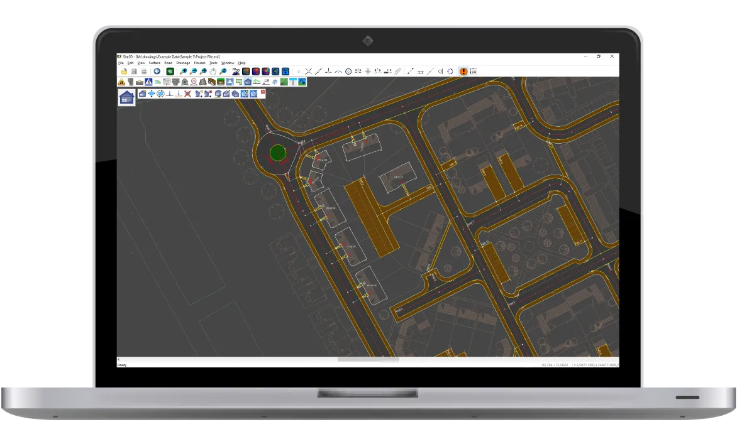Click the yellow warning triangle icon
The width and height of the screenshot is (737, 422).
[121, 82]
